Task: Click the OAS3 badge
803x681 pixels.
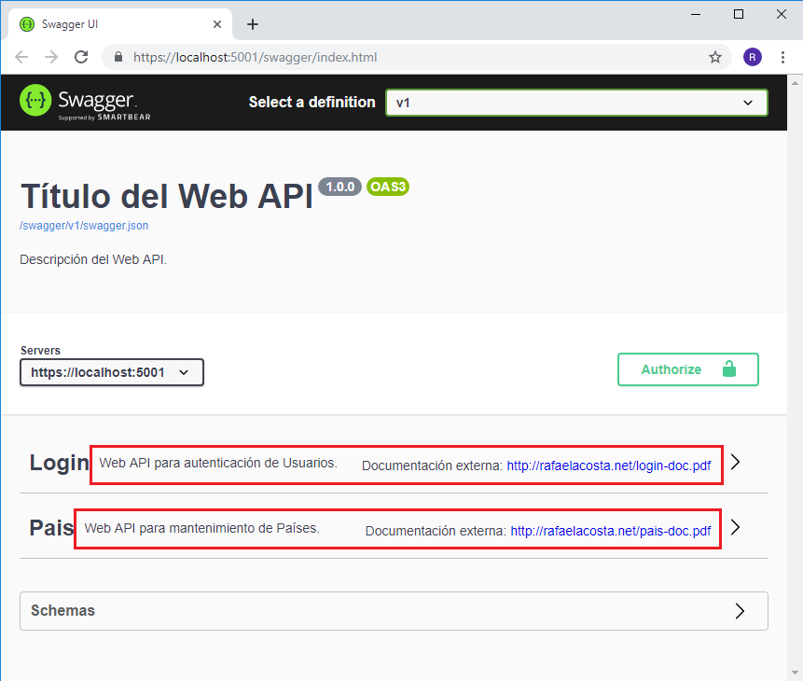Action: click(388, 187)
